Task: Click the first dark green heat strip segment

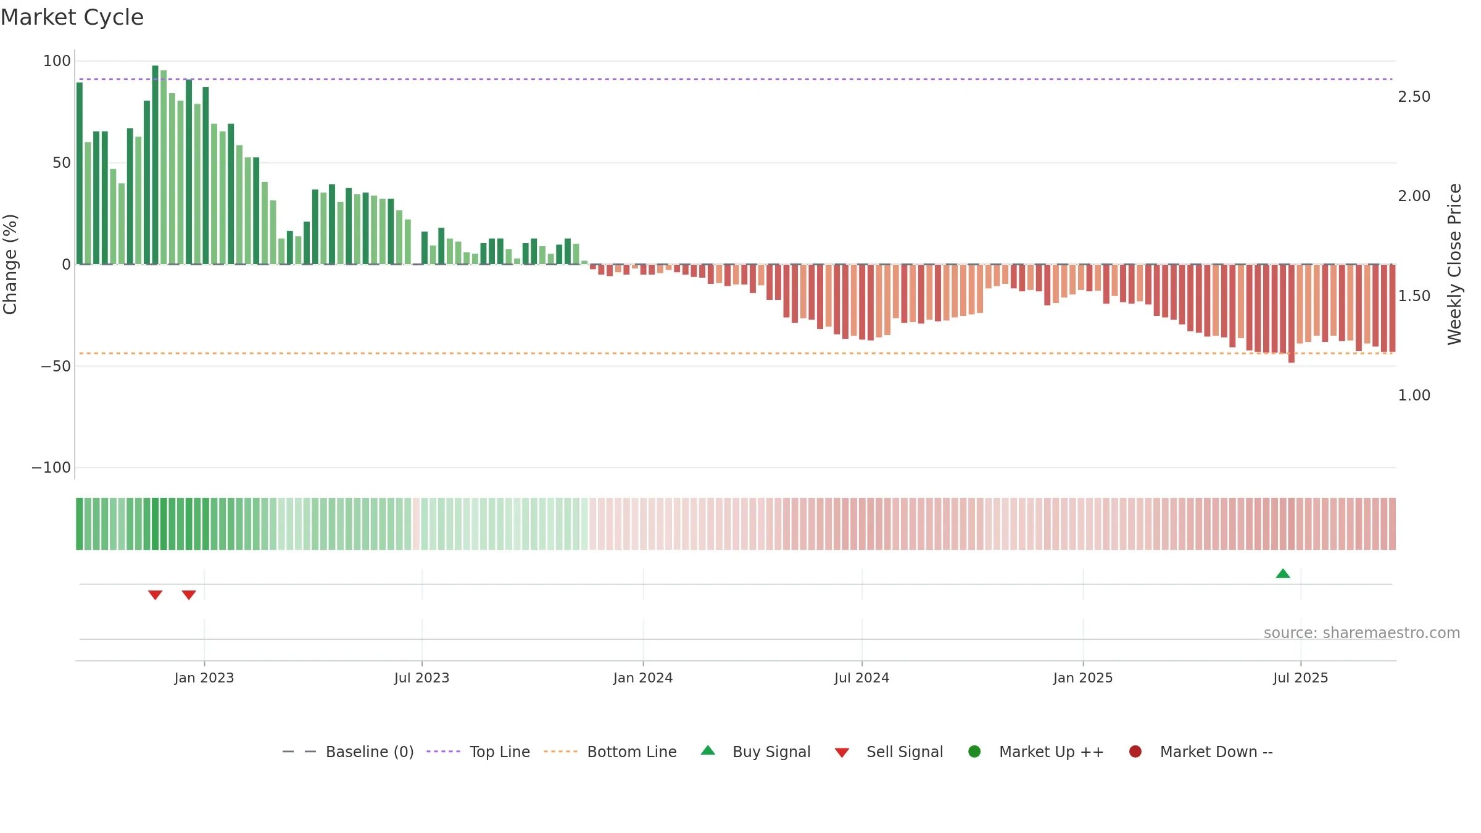Action: pos(80,524)
